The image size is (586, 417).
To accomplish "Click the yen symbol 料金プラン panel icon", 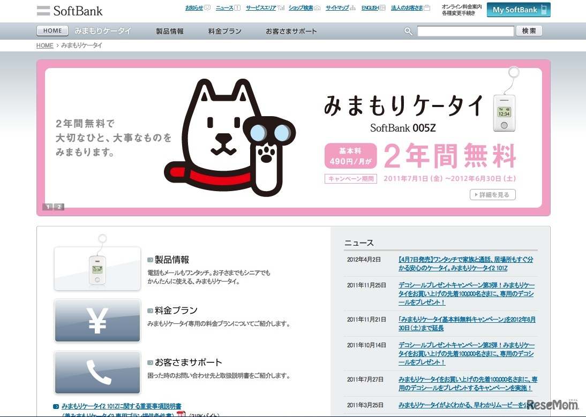I will pyautogui.click(x=97, y=321).
